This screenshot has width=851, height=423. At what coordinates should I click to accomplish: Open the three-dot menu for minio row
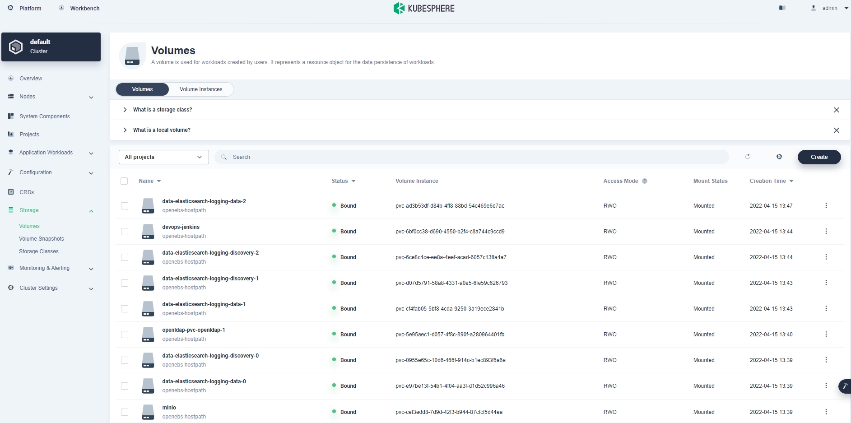826,412
